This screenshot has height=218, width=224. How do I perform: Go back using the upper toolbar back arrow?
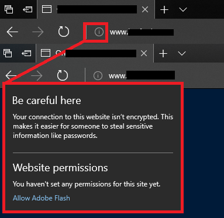(12, 32)
